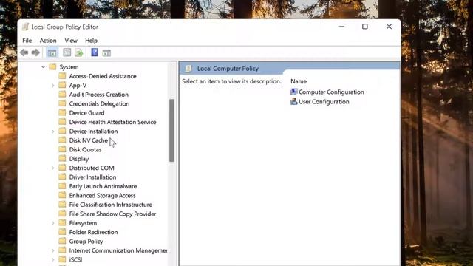The height and width of the screenshot is (266, 473).
Task: Select Device Installation tree item
Action: [93, 132]
